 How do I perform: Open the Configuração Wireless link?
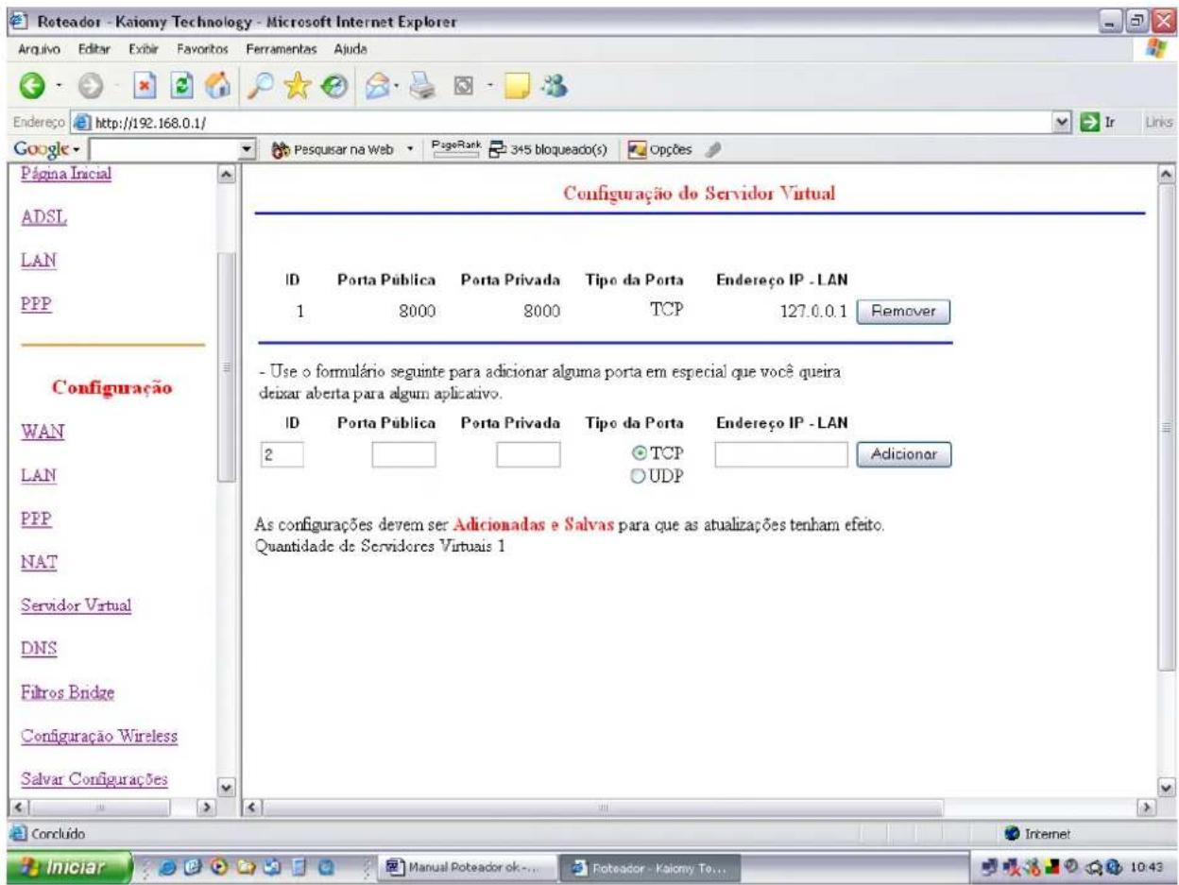98,736
